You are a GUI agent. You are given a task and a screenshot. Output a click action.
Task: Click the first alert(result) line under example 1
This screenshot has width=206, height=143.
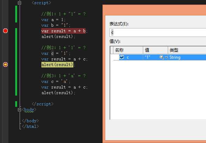click(x=58, y=37)
